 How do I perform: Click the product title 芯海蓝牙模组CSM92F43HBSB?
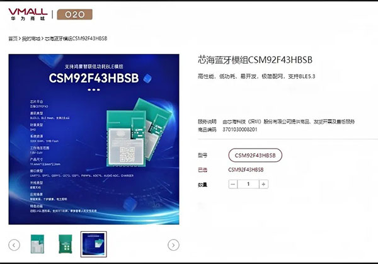coord(255,60)
